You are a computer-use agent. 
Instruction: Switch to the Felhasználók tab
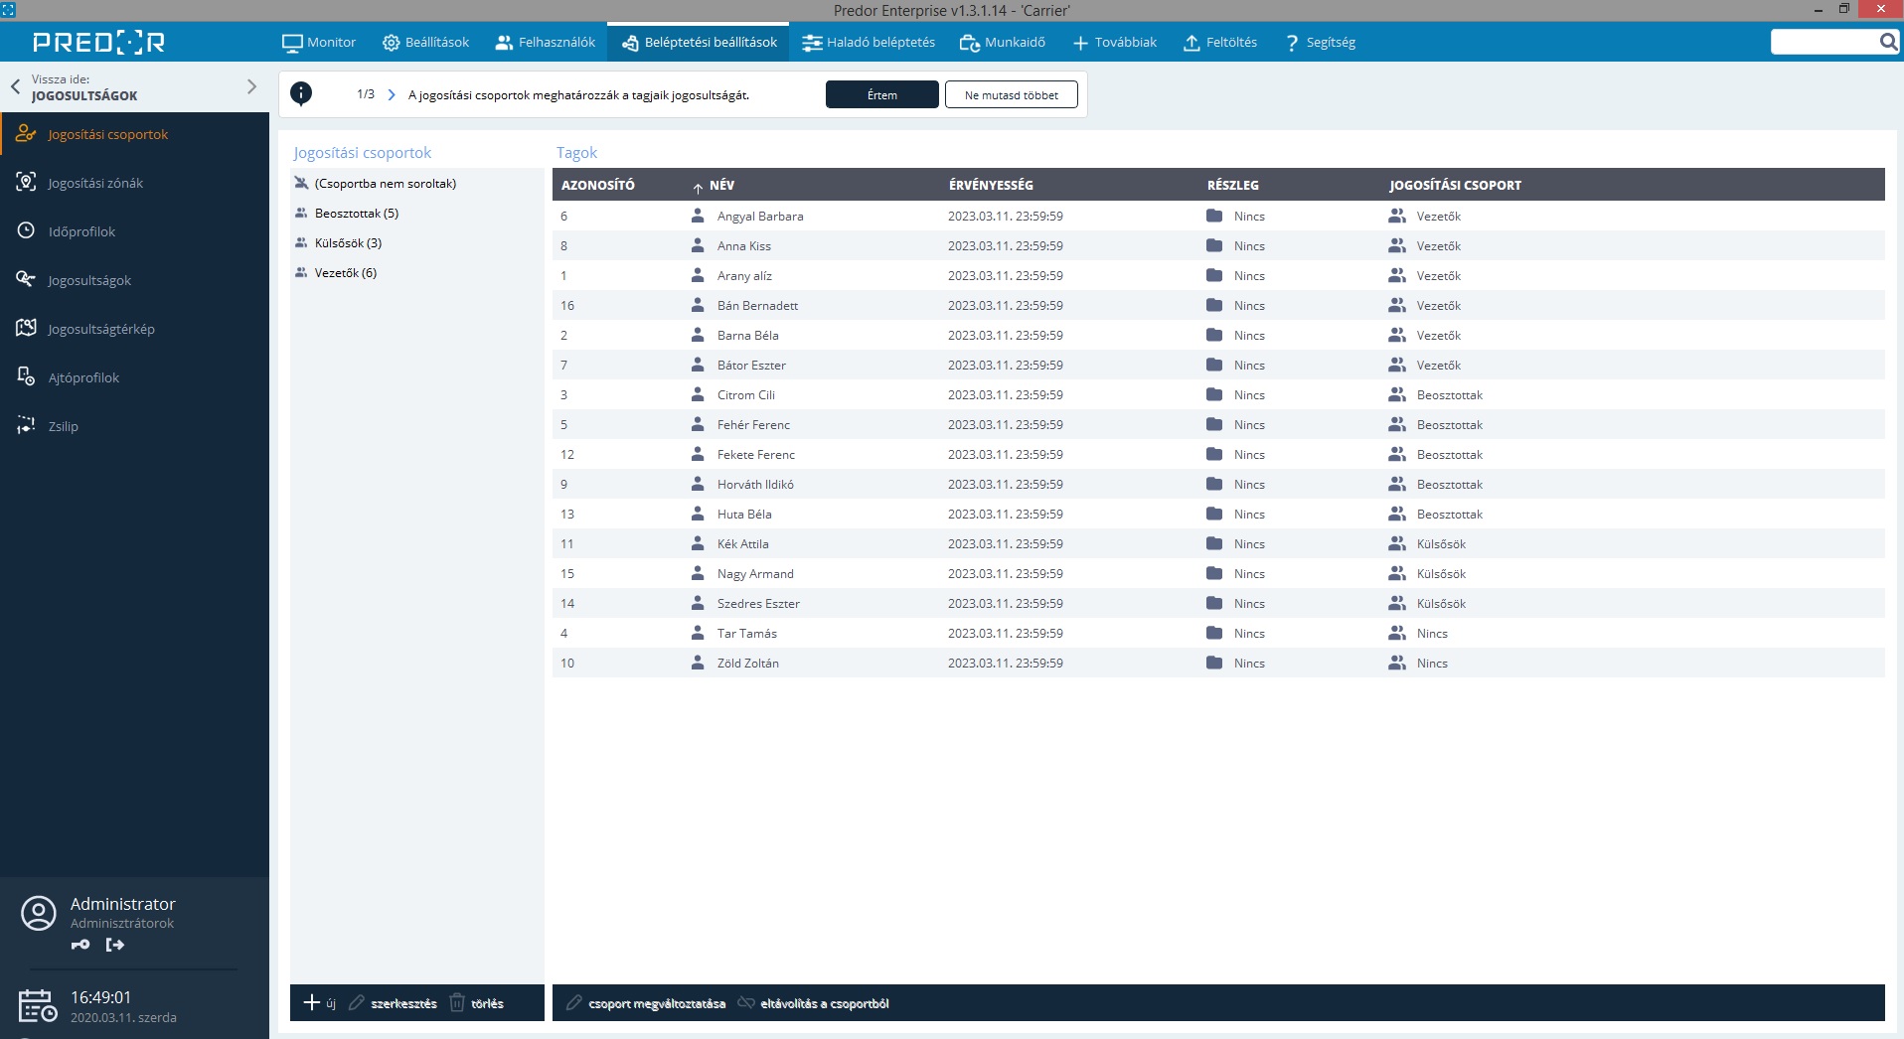pyautogui.click(x=546, y=43)
